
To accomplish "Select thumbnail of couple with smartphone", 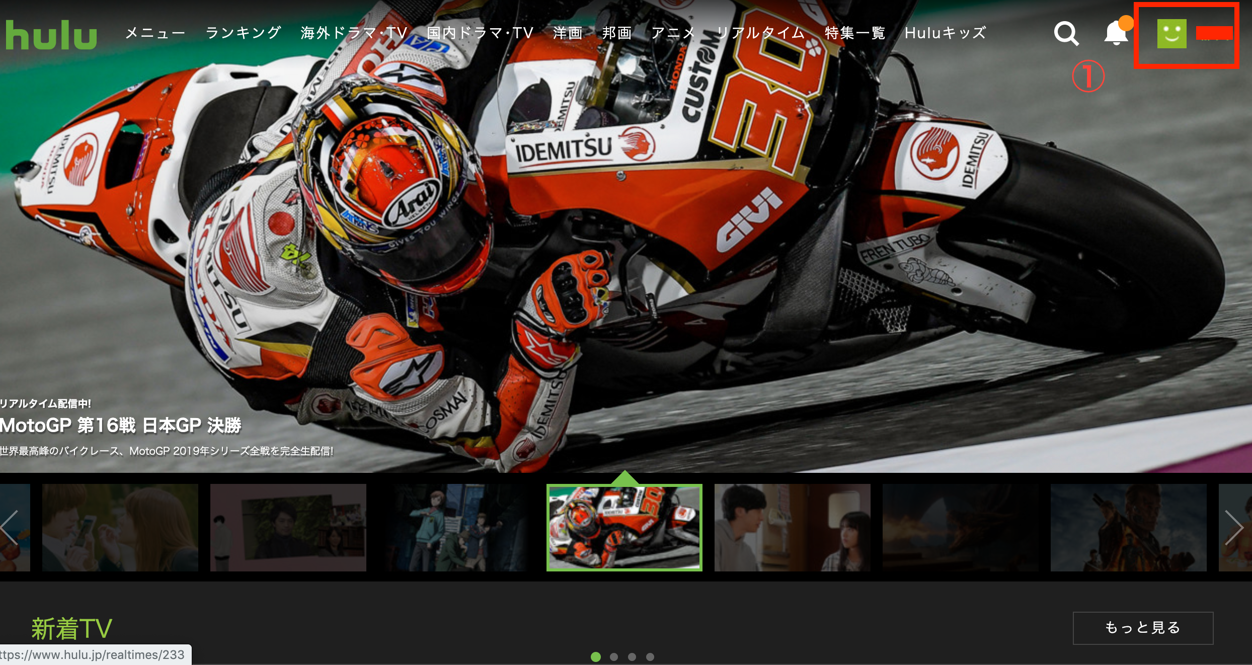I will pyautogui.click(x=120, y=528).
